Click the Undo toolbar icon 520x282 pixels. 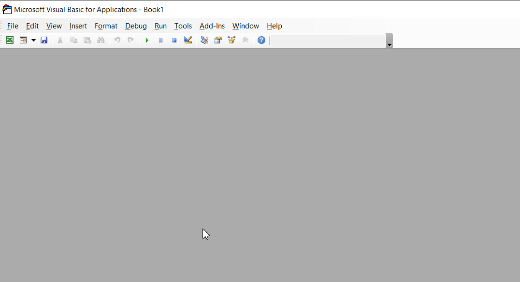click(x=117, y=40)
